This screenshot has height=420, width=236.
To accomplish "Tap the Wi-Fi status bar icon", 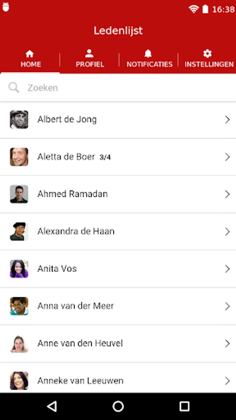I will click(x=194, y=9).
